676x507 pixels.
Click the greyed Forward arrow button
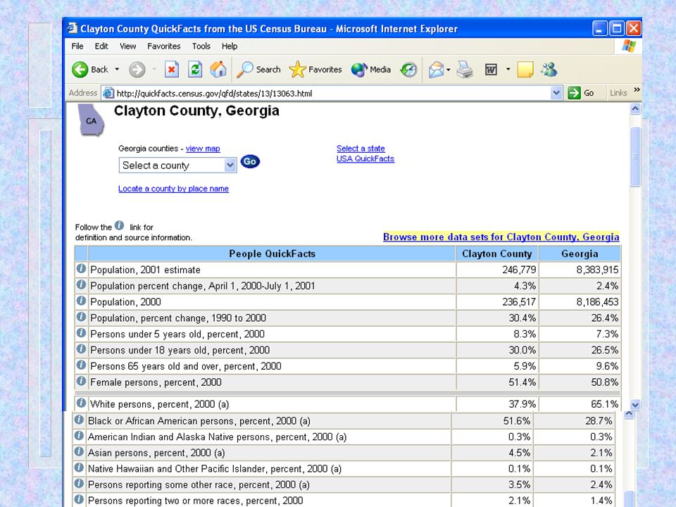137,70
